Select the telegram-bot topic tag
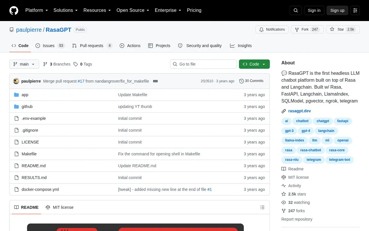369x231 pixels. [x=340, y=160]
